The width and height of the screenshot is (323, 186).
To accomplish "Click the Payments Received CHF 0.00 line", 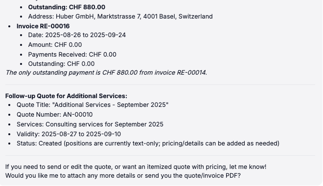I will 72,55.
